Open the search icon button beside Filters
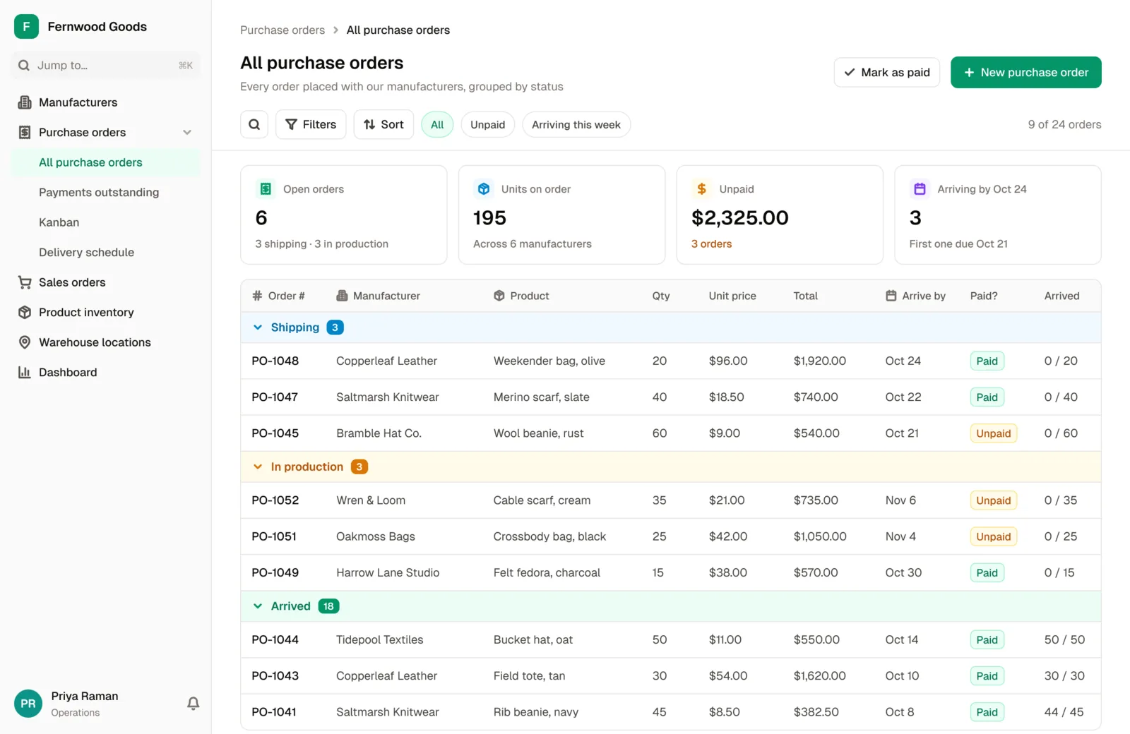The image size is (1130, 734). tap(254, 124)
